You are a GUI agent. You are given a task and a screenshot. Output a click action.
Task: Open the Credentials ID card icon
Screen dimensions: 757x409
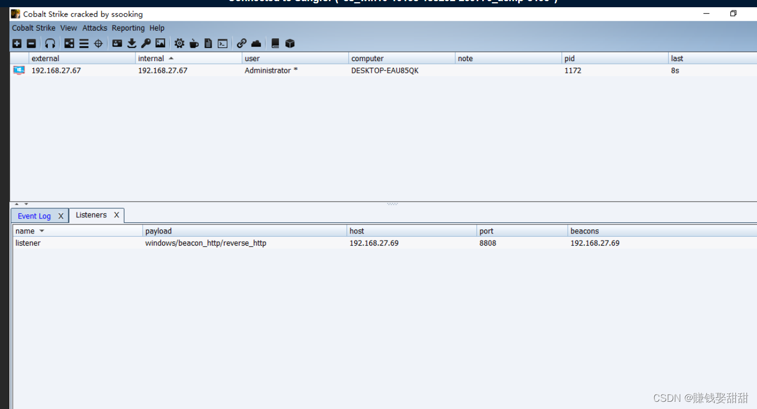[117, 43]
